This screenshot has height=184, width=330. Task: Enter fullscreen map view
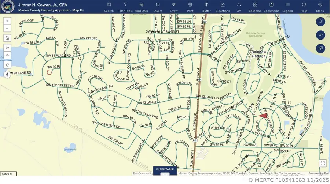point(323,163)
